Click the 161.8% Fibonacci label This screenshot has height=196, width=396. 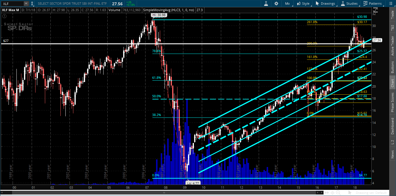coord(312,57)
